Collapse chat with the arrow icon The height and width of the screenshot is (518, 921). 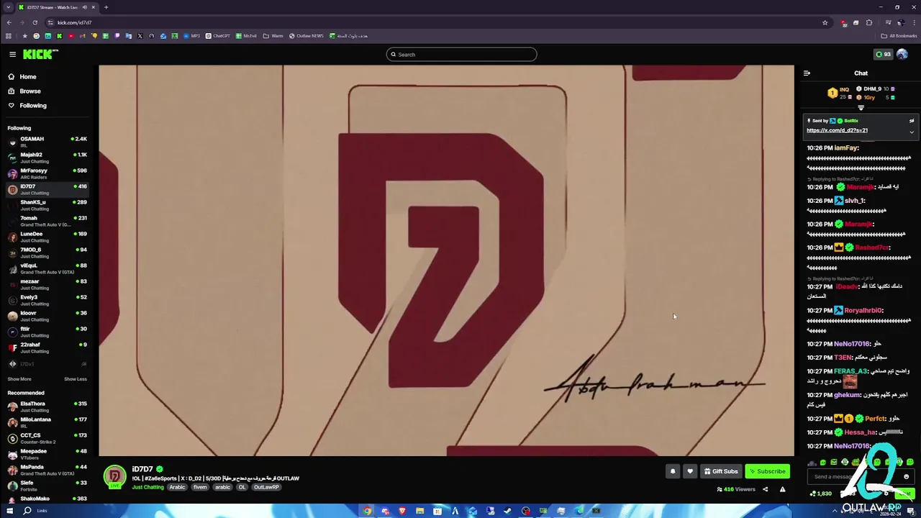click(x=807, y=73)
